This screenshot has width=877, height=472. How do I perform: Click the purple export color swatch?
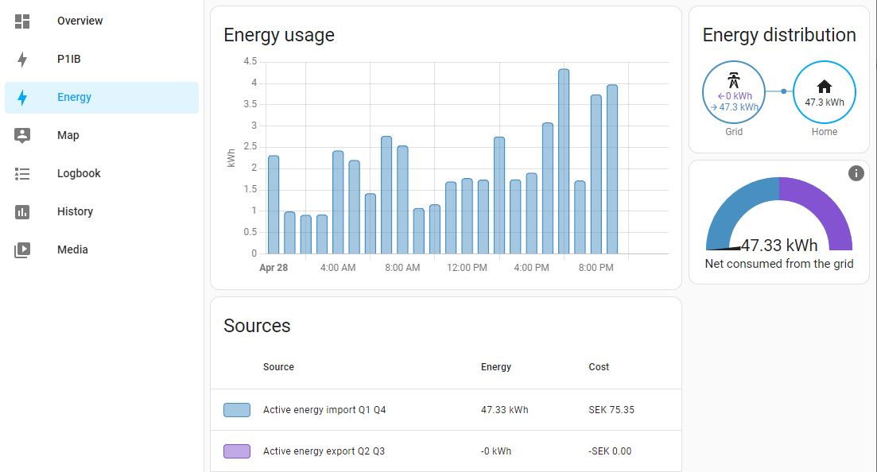pyautogui.click(x=237, y=451)
